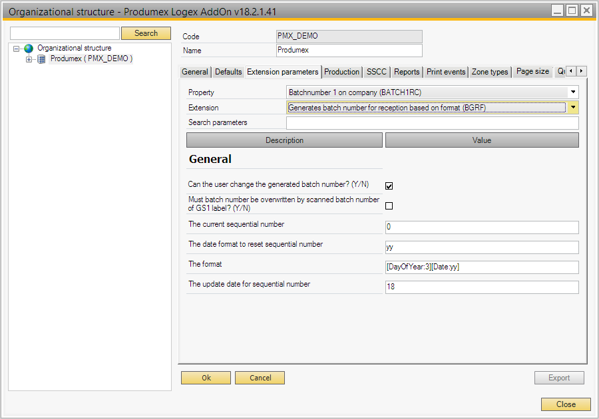The width and height of the screenshot is (599, 419).
Task: Expand the Produmex (PMX_DEMO) tree node
Action: [x=29, y=59]
